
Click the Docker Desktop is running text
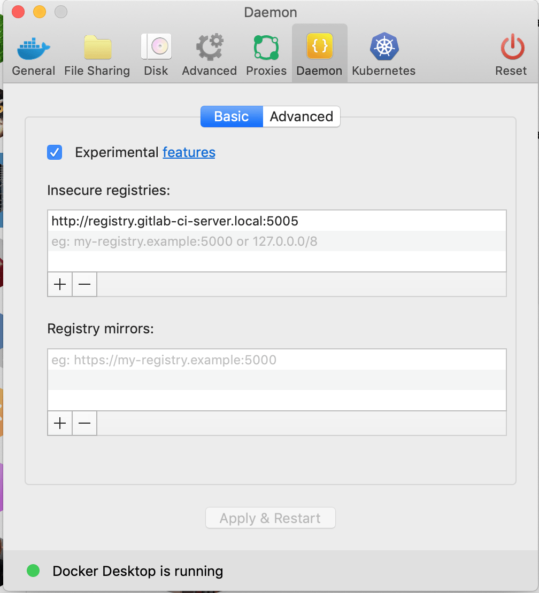[x=138, y=571]
